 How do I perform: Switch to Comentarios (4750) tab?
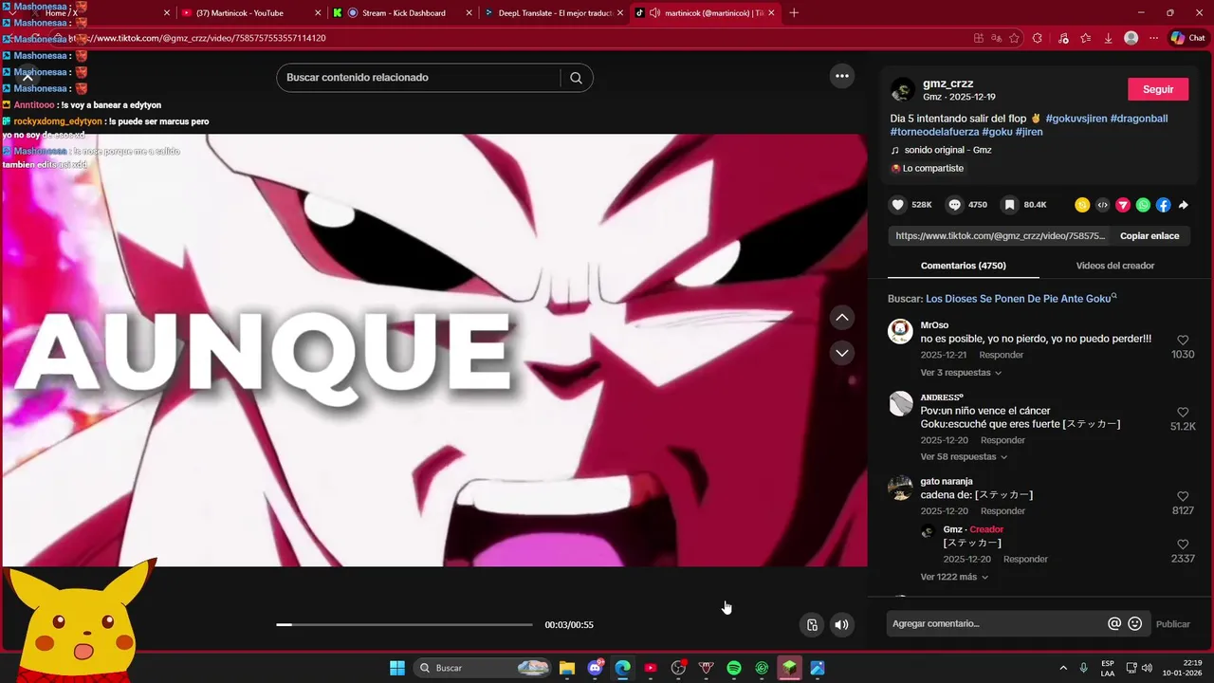(963, 266)
